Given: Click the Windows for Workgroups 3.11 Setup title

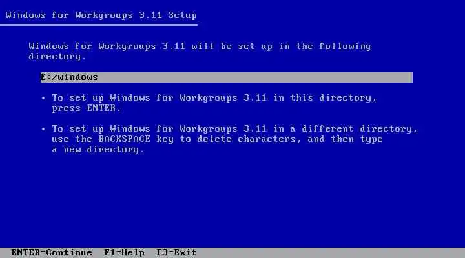Looking at the screenshot, I should coord(101,15).
